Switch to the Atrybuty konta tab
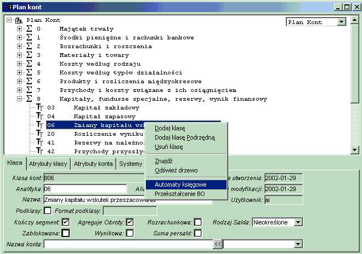The width and height of the screenshot is (362, 254). (93, 164)
